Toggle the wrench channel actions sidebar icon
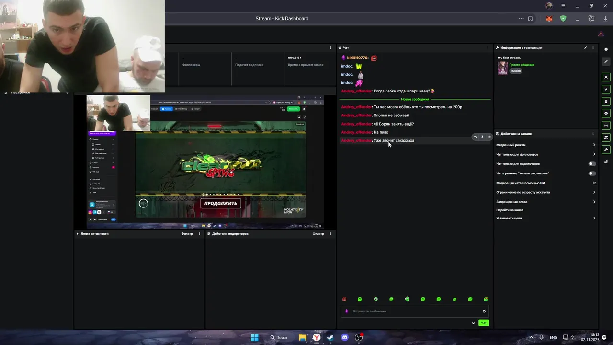 click(606, 149)
